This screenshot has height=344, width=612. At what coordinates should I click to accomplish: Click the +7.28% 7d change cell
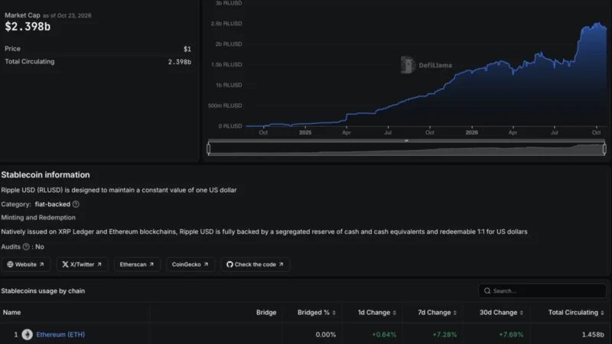[x=444, y=335]
